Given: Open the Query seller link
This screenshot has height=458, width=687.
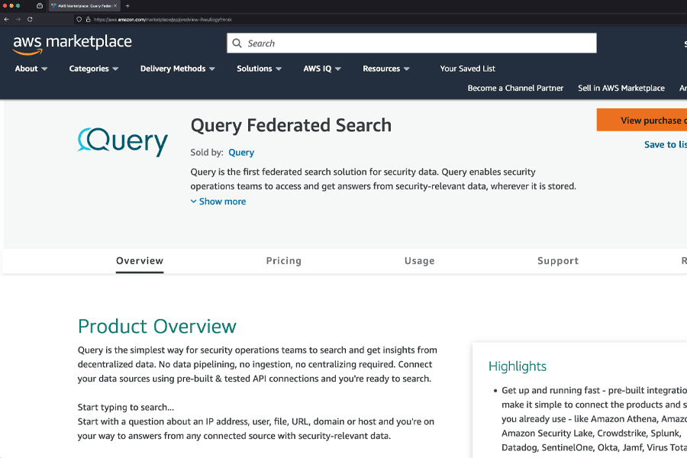Looking at the screenshot, I should click(x=241, y=153).
